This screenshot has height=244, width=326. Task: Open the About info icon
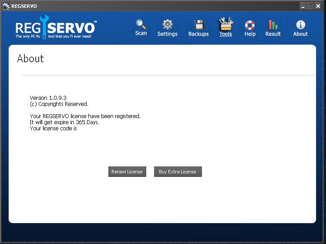300,25
